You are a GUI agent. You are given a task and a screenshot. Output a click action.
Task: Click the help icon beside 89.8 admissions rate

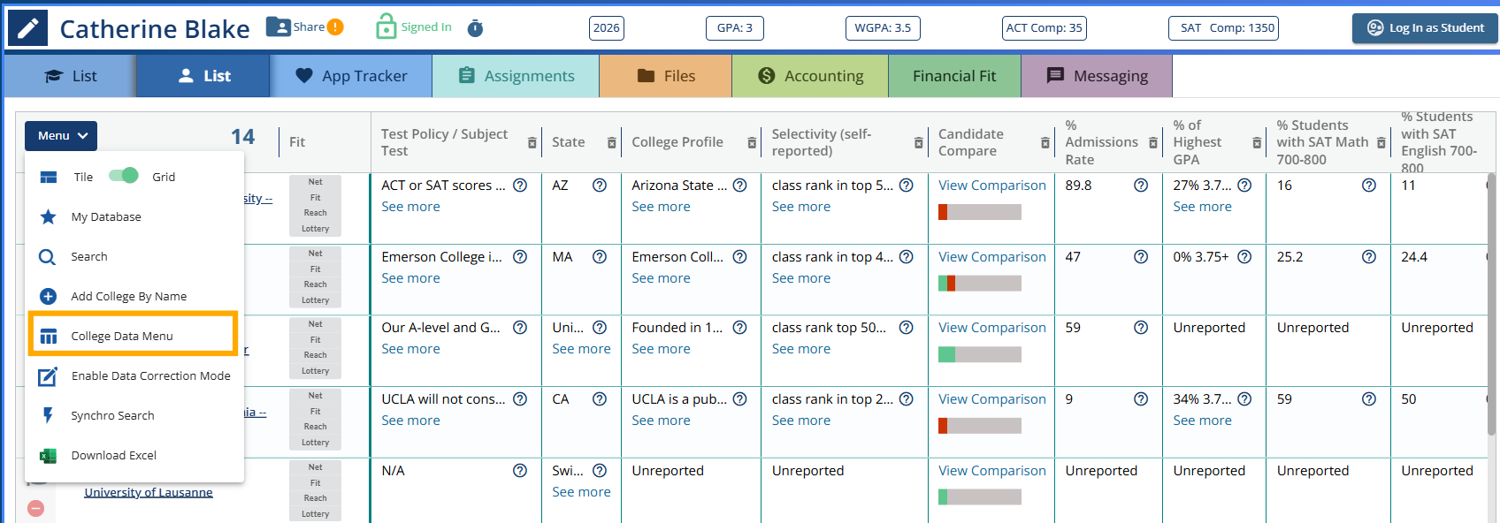click(1141, 186)
